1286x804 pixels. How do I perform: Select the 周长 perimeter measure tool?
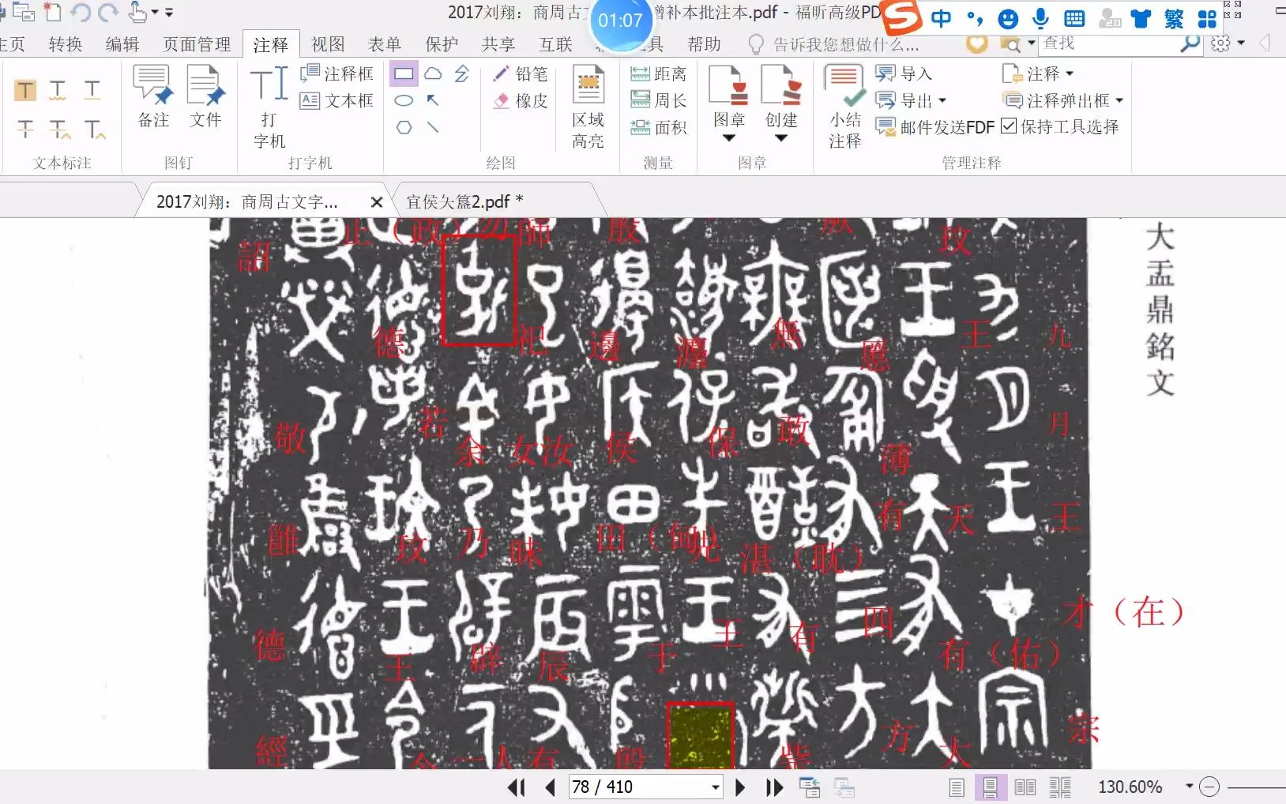point(658,100)
